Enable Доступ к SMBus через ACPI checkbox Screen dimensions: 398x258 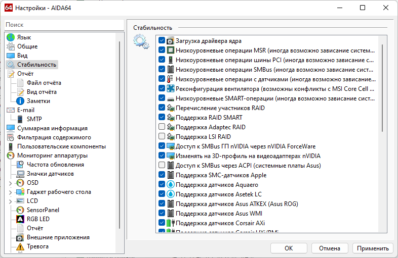point(162,165)
